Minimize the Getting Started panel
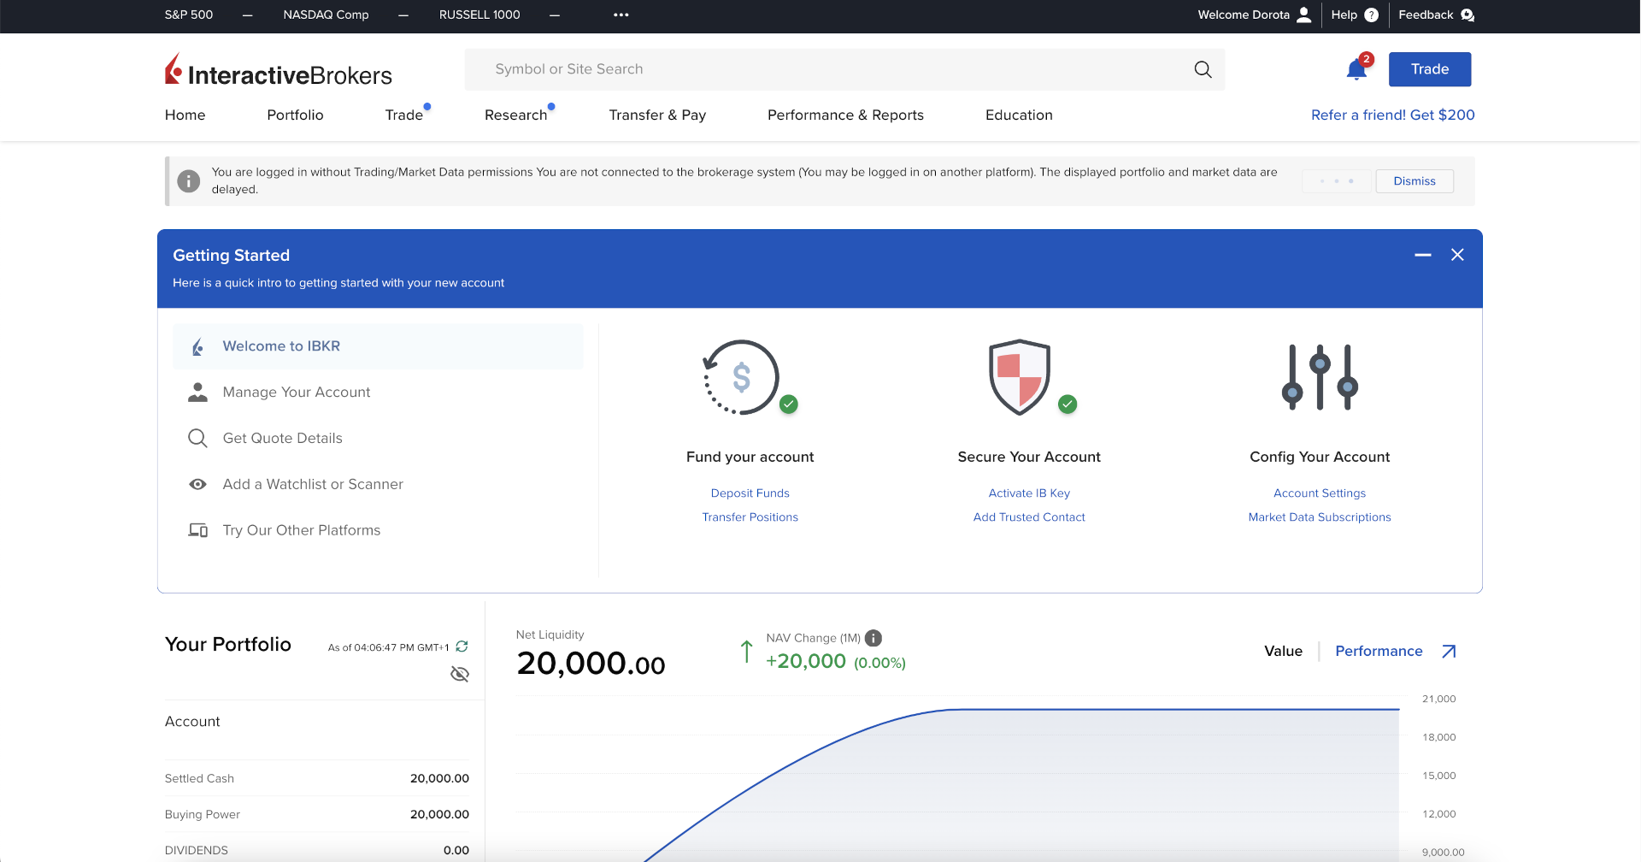The height and width of the screenshot is (862, 1641). click(1422, 255)
